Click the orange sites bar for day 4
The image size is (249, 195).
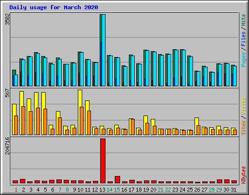(38, 121)
